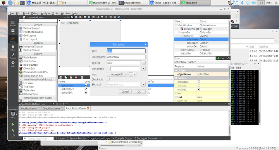Open Bluetooth icon in system tray

[242, 3]
